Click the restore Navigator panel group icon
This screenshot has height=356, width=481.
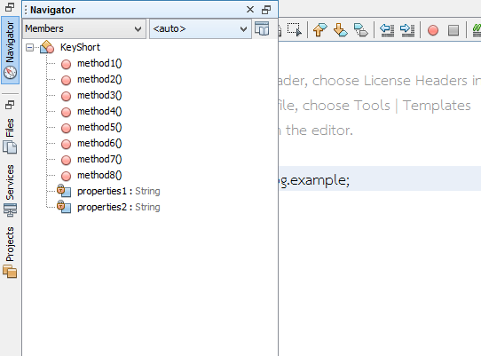click(10, 7)
